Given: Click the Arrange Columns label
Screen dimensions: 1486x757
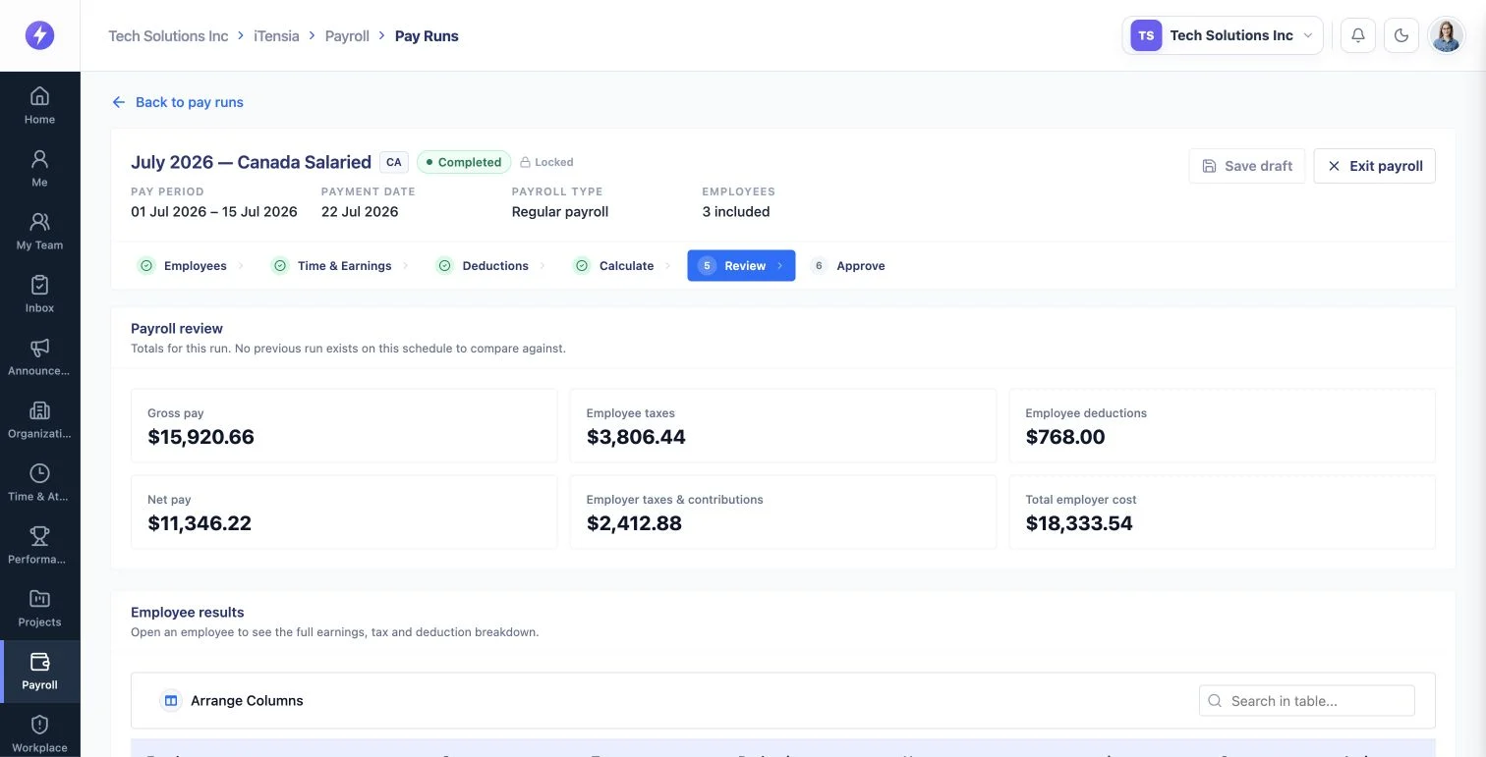Looking at the screenshot, I should (247, 701).
